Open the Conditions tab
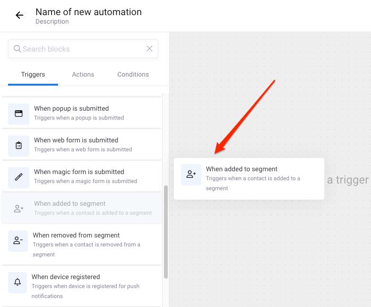The width and height of the screenshot is (371, 307). coord(133,74)
